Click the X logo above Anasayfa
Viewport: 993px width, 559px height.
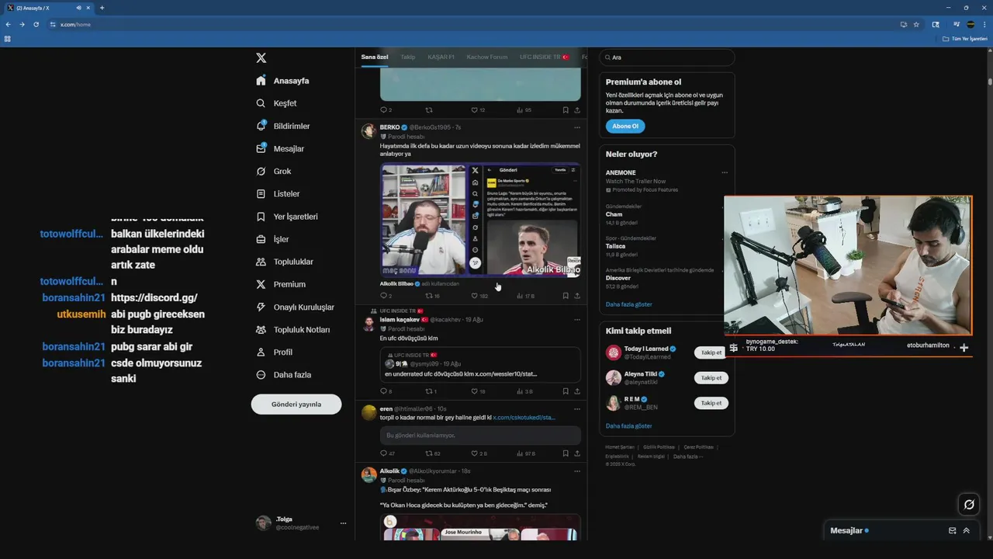(261, 57)
